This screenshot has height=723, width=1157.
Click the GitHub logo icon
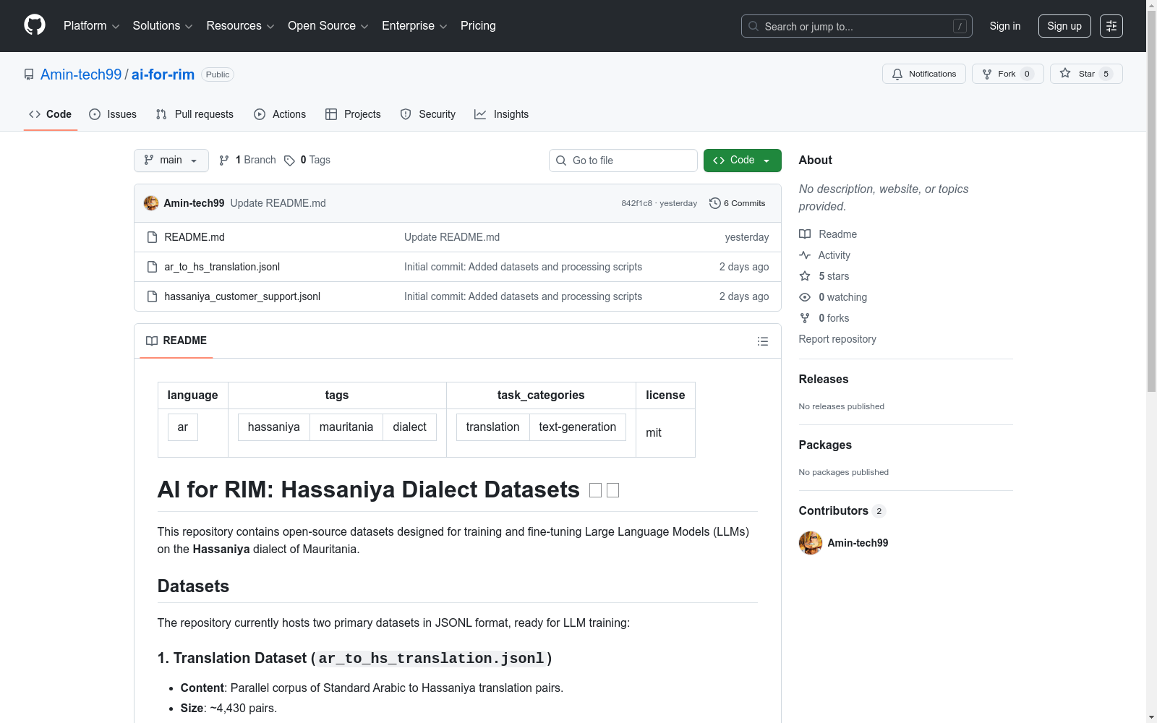pyautogui.click(x=35, y=25)
